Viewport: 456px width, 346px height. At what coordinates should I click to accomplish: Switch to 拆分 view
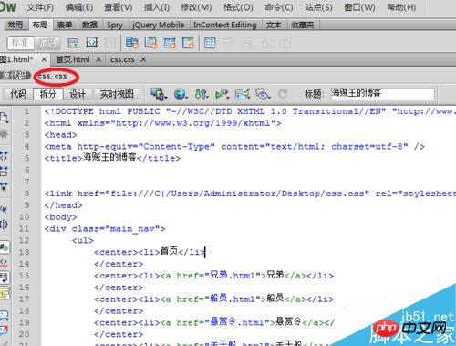coord(48,94)
